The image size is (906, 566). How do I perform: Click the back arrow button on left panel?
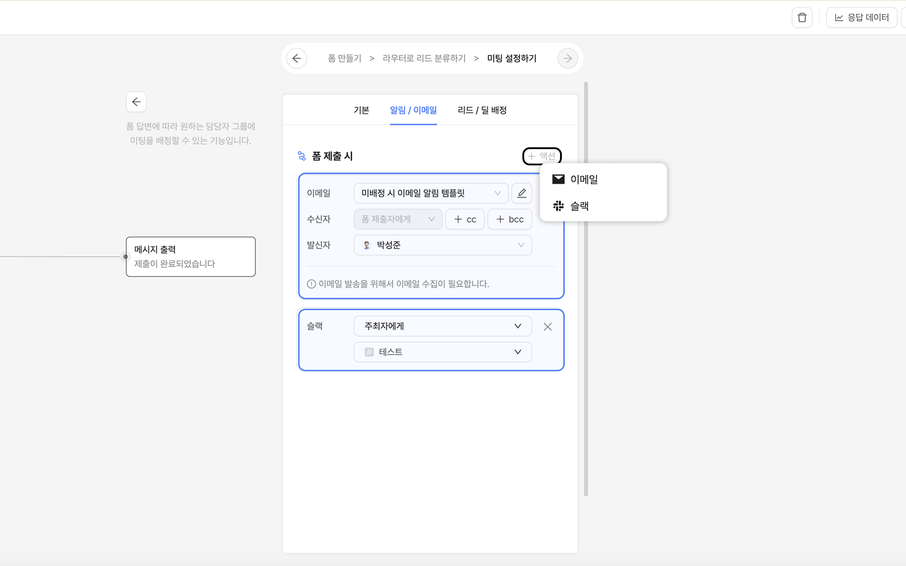coord(136,102)
